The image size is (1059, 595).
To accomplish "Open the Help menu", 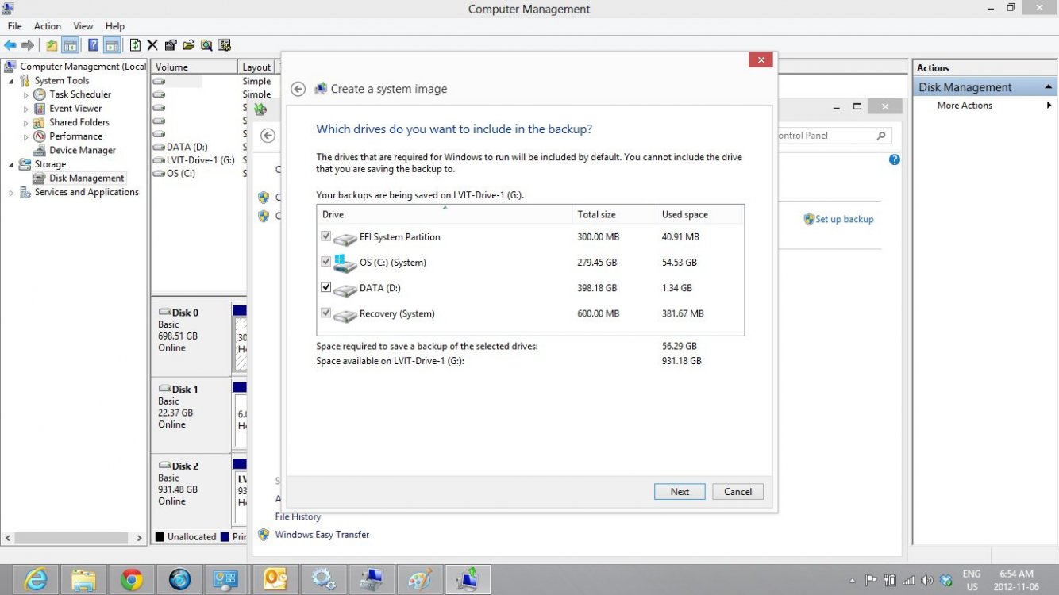I will [115, 26].
